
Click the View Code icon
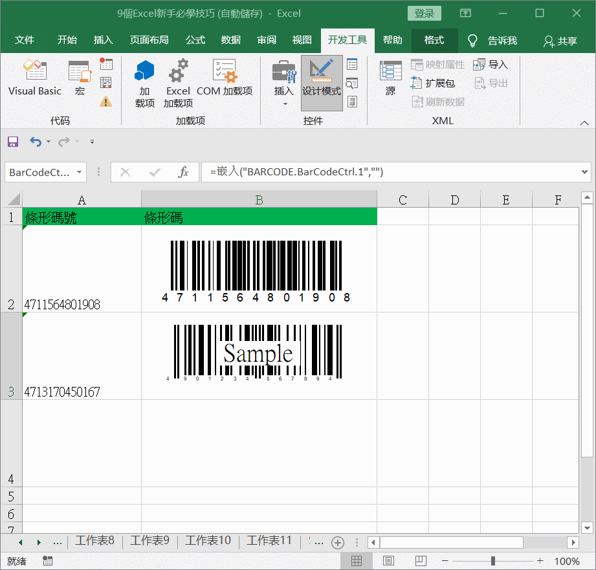click(352, 83)
